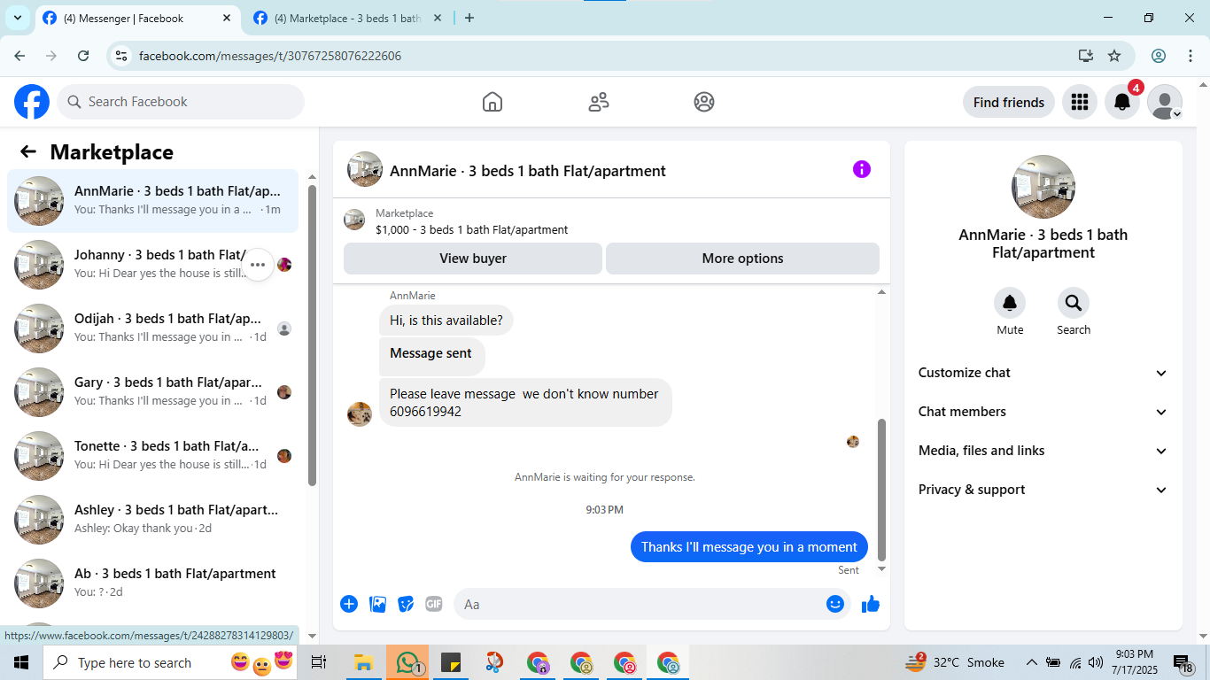Image resolution: width=1210 pixels, height=680 pixels.
Task: Open the account menu avatar
Action: pos(1165,102)
